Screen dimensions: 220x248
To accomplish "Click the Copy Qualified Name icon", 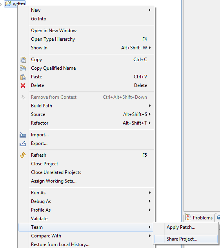I will (x=23, y=68).
